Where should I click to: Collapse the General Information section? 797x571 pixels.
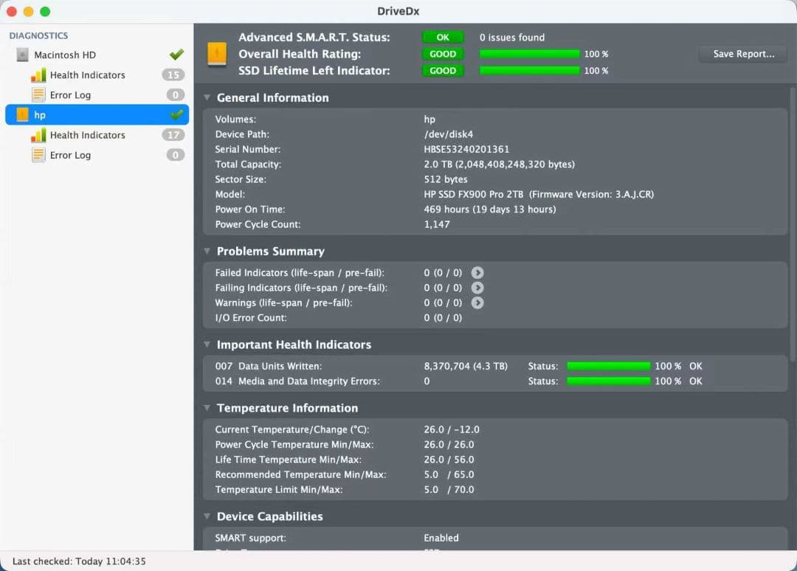206,97
